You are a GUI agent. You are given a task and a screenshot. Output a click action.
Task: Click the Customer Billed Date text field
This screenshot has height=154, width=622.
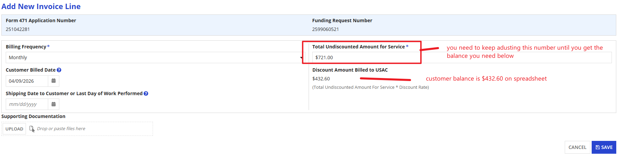pyautogui.click(x=27, y=81)
